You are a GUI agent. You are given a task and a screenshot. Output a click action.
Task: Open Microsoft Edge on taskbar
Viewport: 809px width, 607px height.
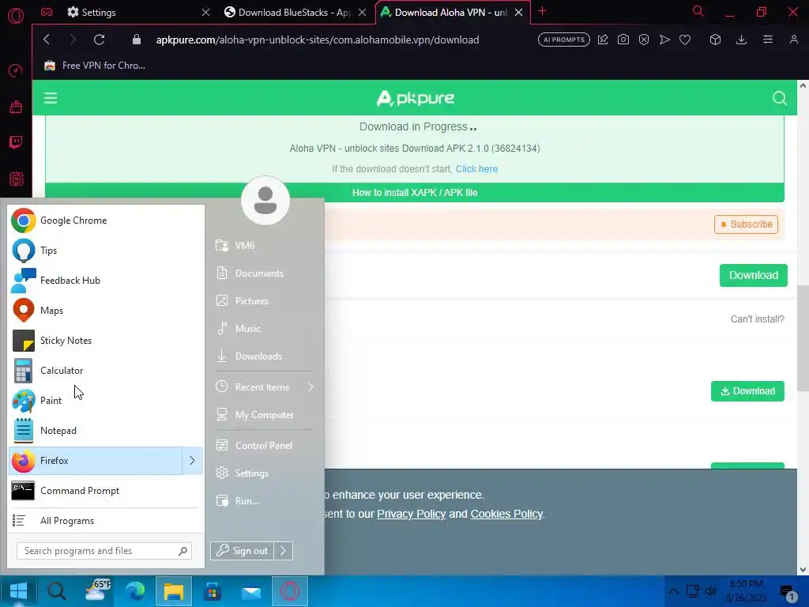tap(135, 591)
